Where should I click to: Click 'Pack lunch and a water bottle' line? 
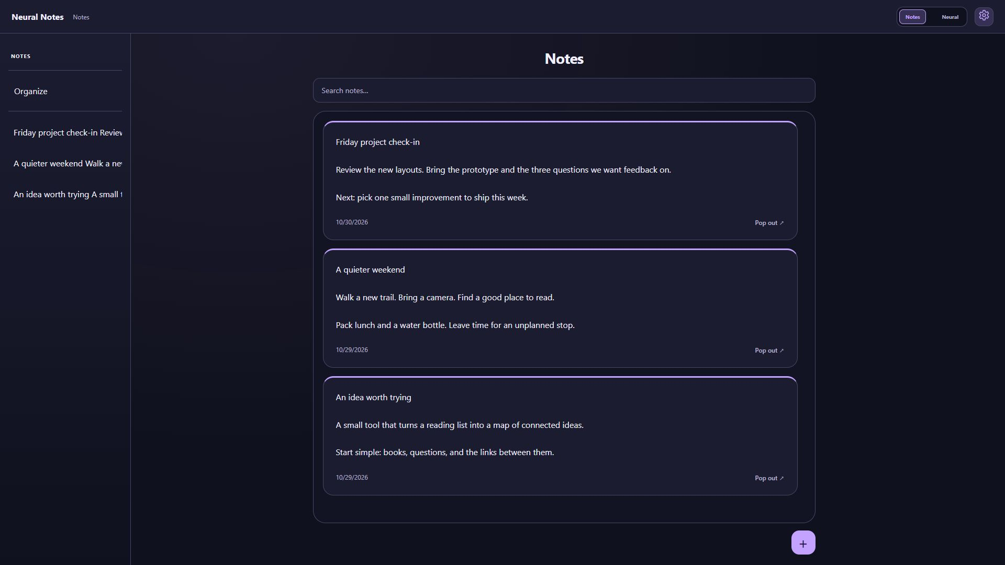pos(455,325)
